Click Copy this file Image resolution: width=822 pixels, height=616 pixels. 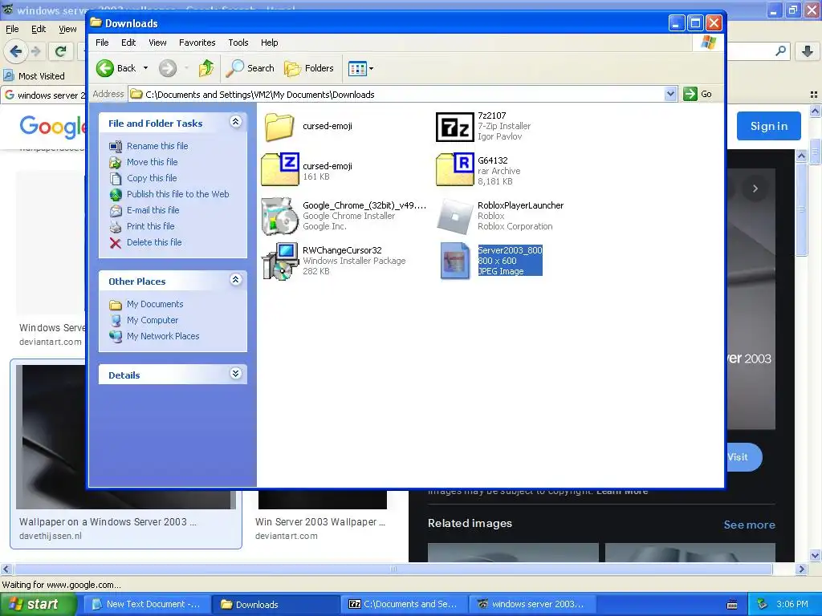[x=152, y=178]
